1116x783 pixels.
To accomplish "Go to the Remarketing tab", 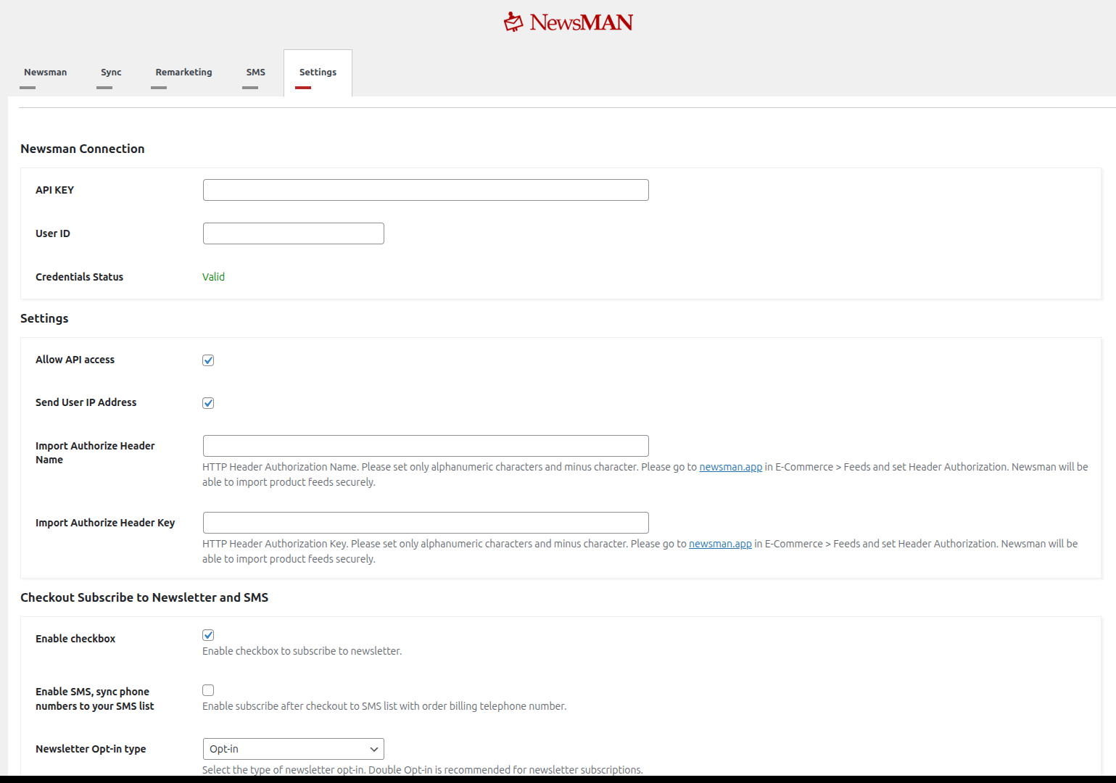I will click(x=183, y=72).
